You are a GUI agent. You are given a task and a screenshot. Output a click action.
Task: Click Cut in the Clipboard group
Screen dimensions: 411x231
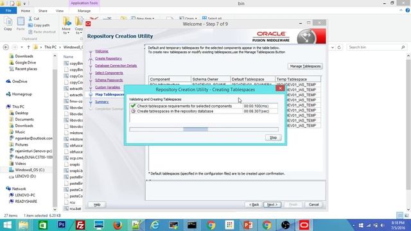(x=34, y=19)
